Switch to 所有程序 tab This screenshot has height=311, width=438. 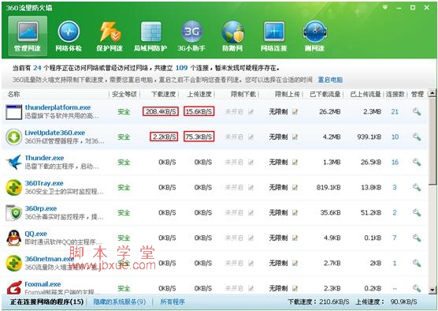click(173, 302)
